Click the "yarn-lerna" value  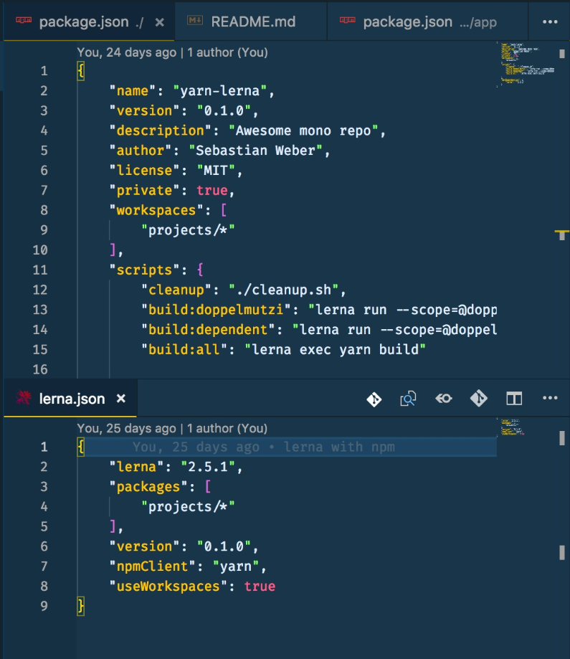point(219,91)
